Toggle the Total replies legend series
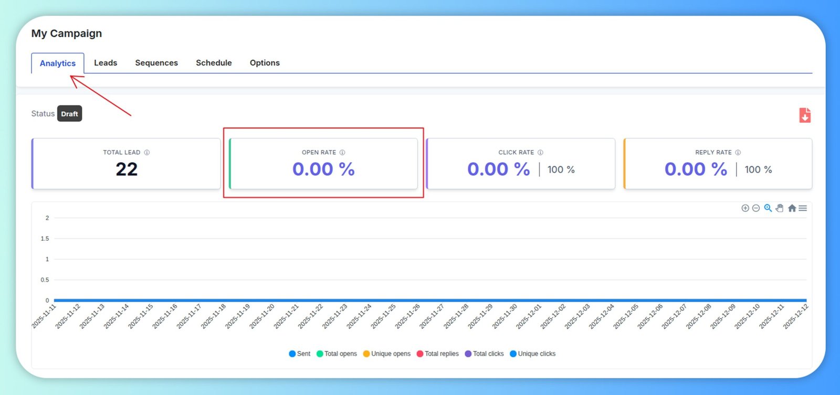Image resolution: width=840 pixels, height=395 pixels. 437,354
